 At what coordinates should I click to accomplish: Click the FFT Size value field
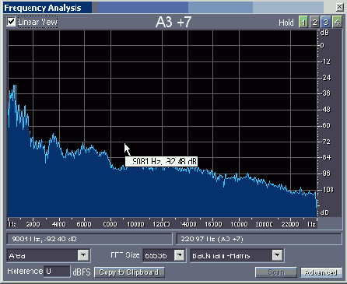158,255
